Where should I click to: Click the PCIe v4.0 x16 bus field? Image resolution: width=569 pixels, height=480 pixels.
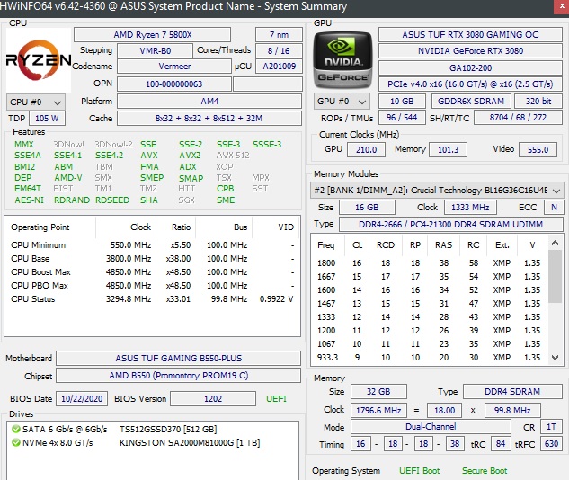470,84
